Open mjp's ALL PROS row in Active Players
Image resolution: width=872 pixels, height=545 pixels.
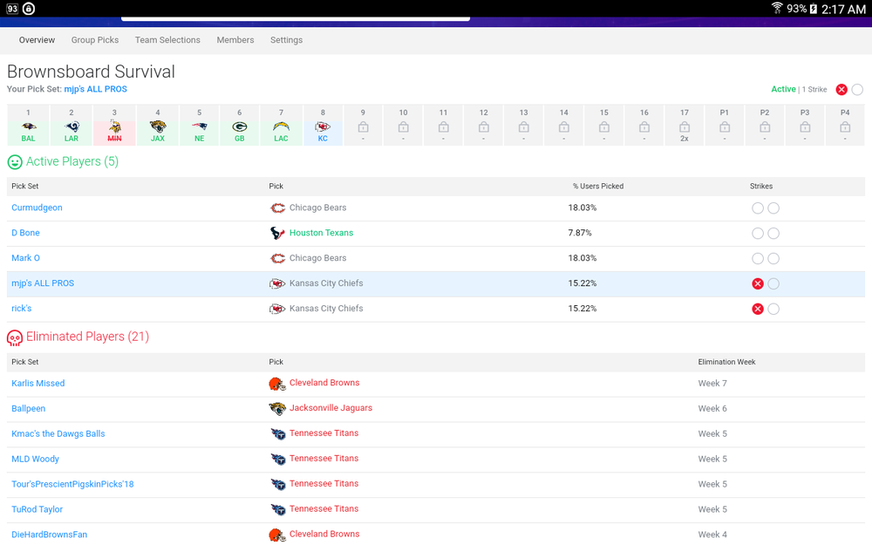point(43,283)
